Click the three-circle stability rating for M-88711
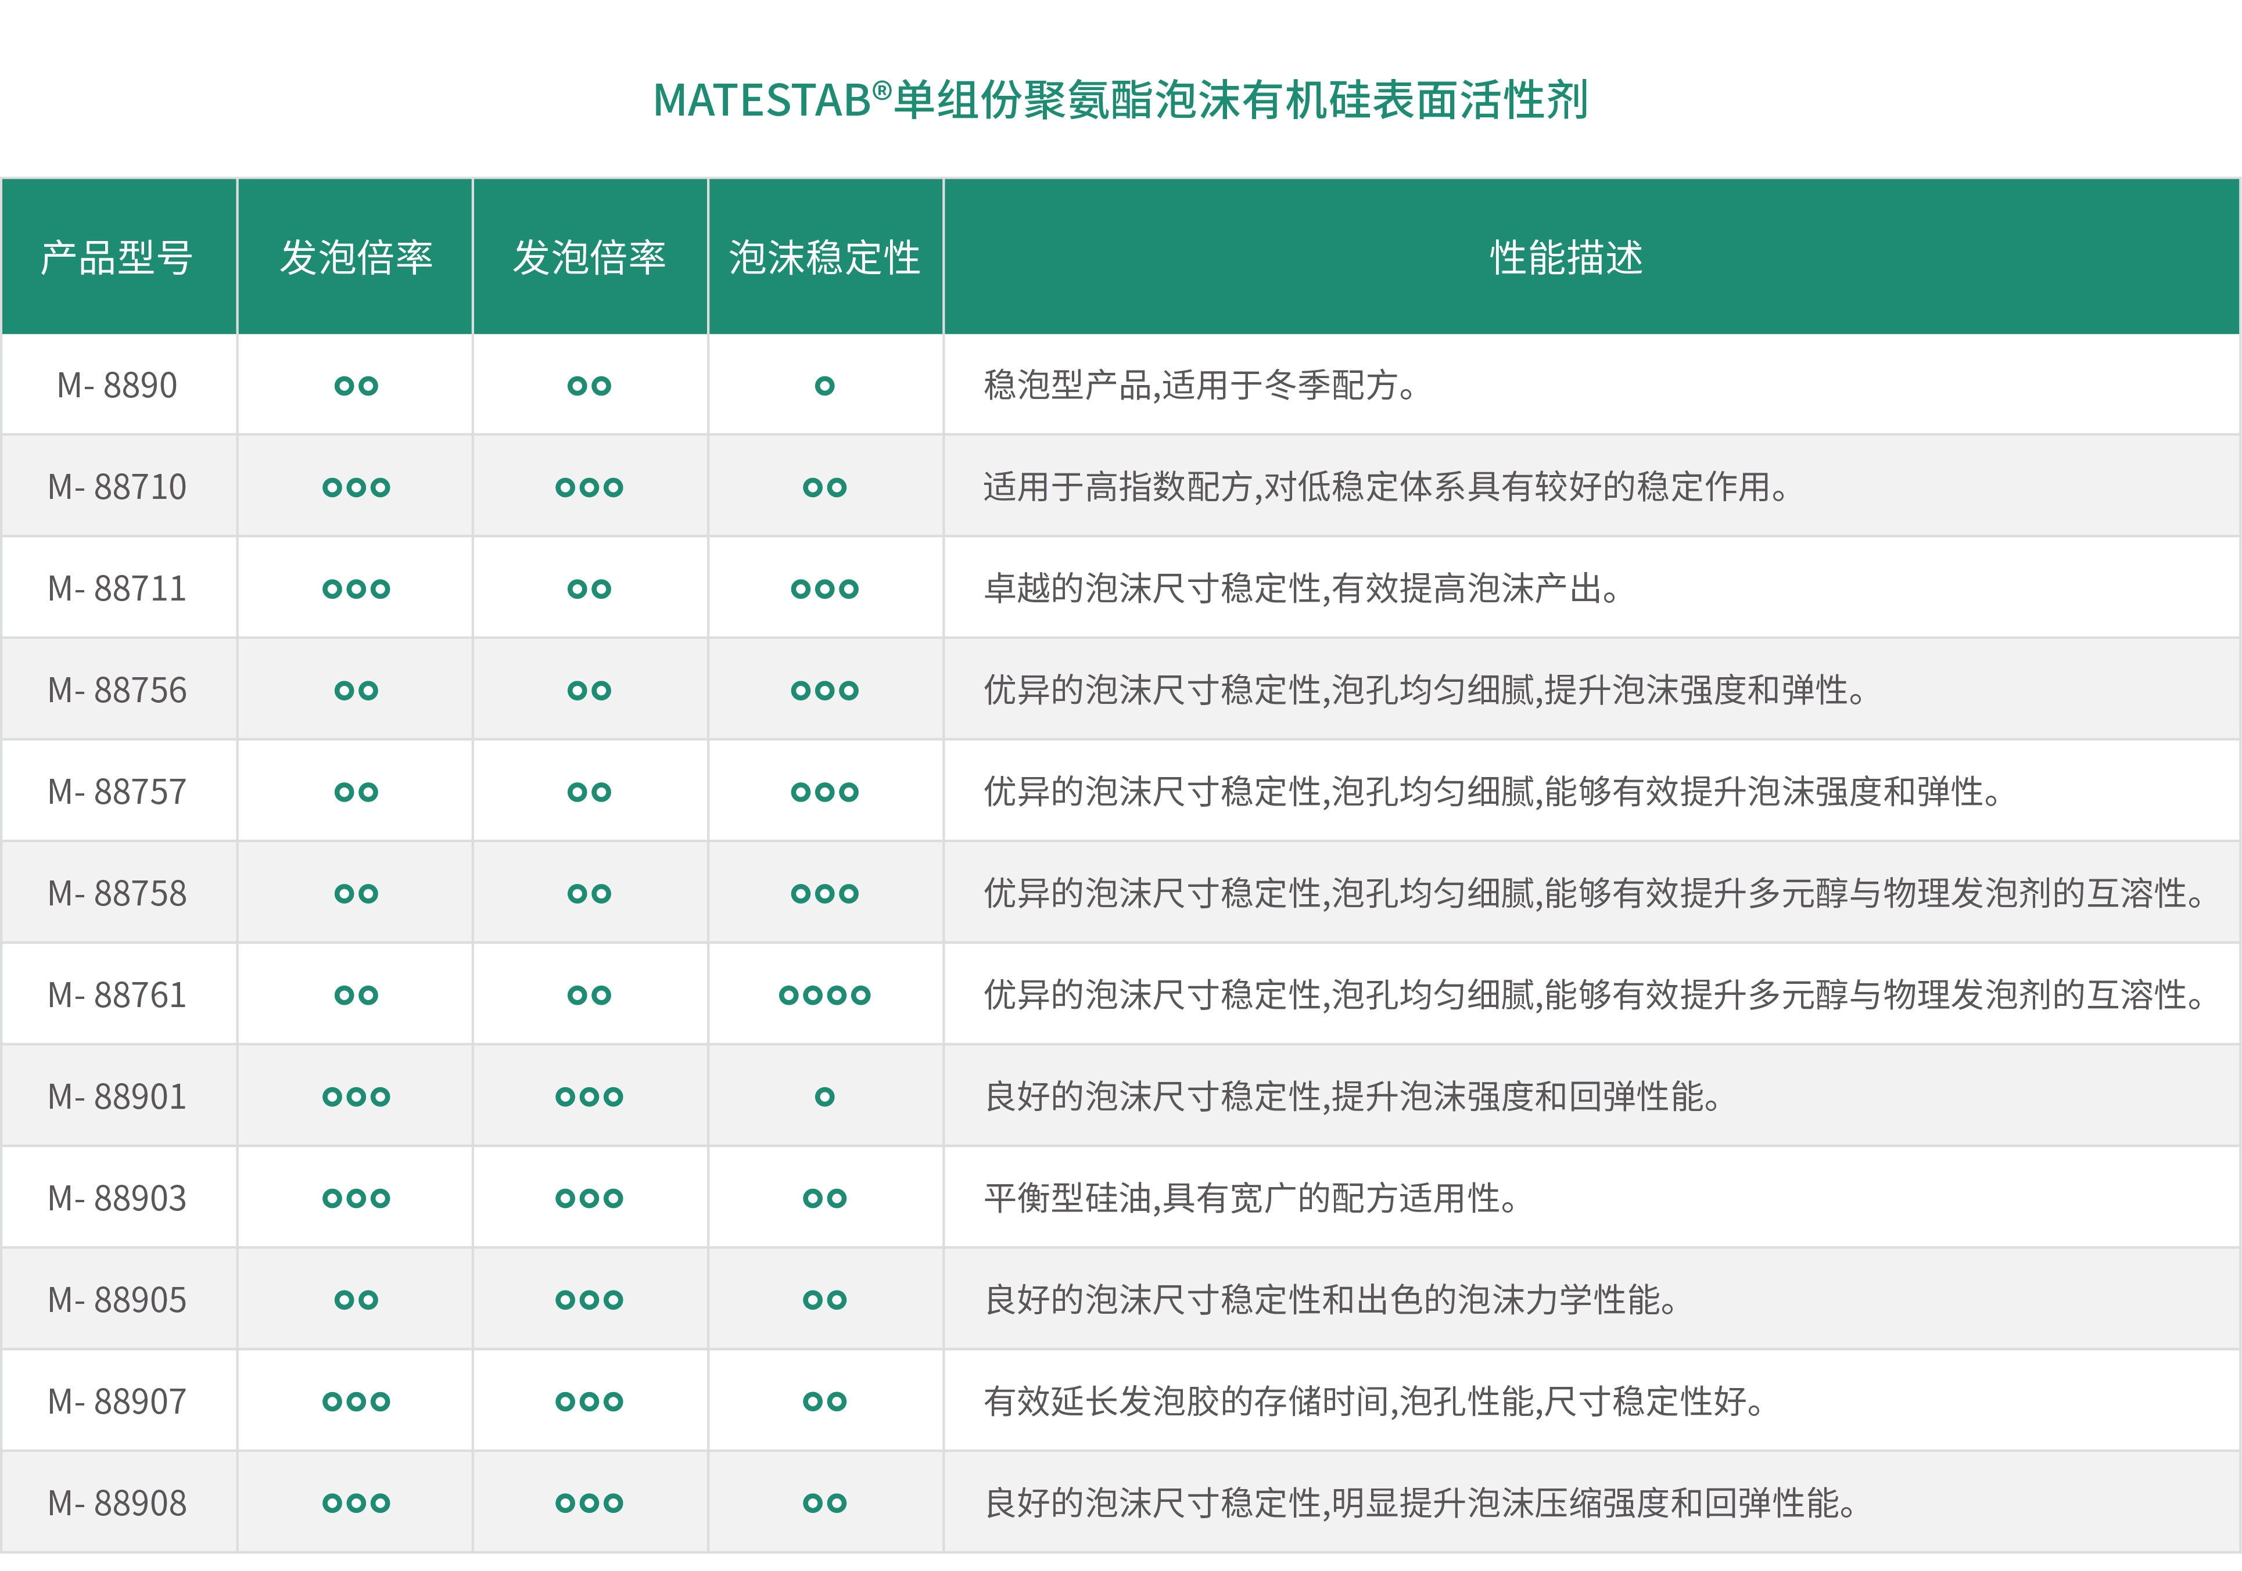This screenshot has width=2242, height=1571. pyautogui.click(x=824, y=589)
